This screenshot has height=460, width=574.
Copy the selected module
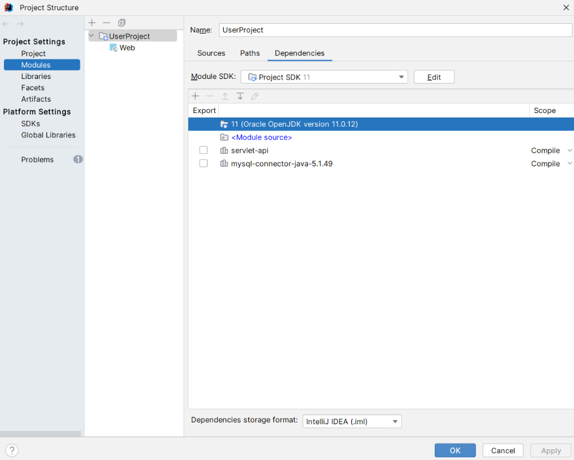122,23
